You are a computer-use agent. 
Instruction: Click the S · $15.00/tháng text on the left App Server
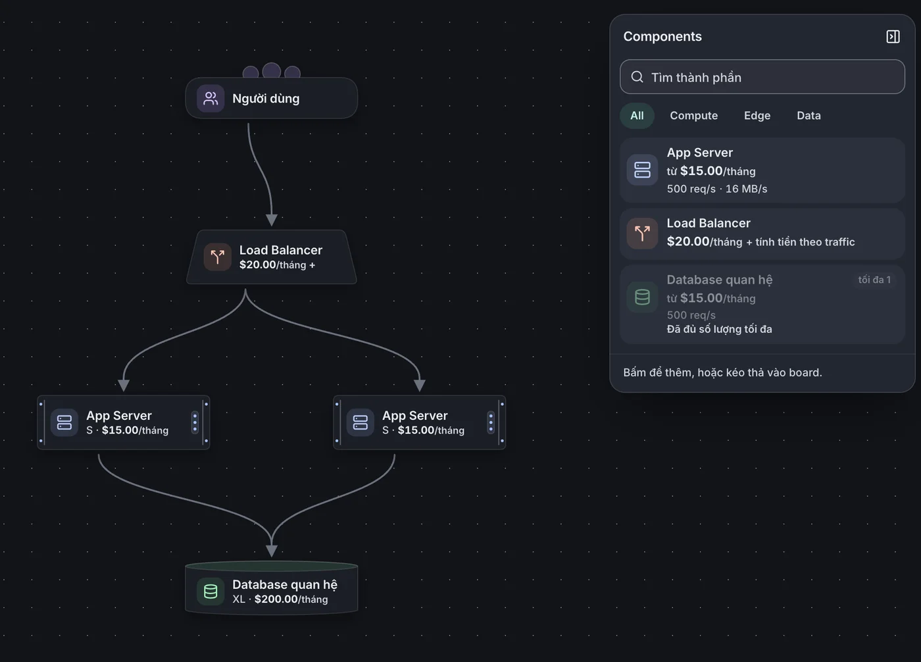(x=127, y=430)
